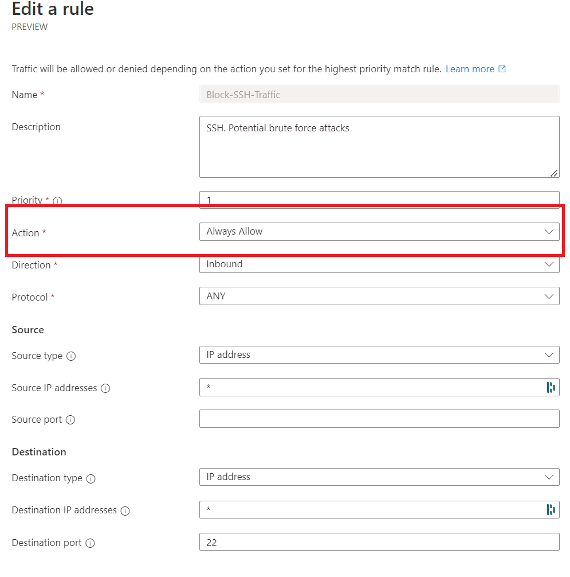Click the info icon beside Priority
Image resolution: width=570 pixels, height=577 pixels.
(58, 201)
